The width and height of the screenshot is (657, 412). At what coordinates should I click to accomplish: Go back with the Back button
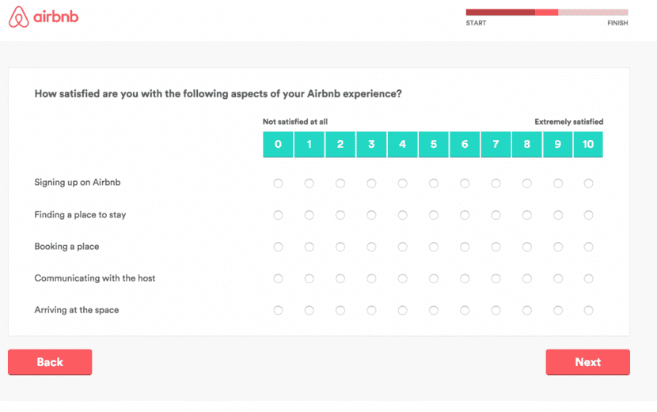[50, 362]
